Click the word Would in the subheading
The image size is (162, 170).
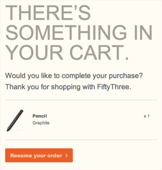click(15, 75)
